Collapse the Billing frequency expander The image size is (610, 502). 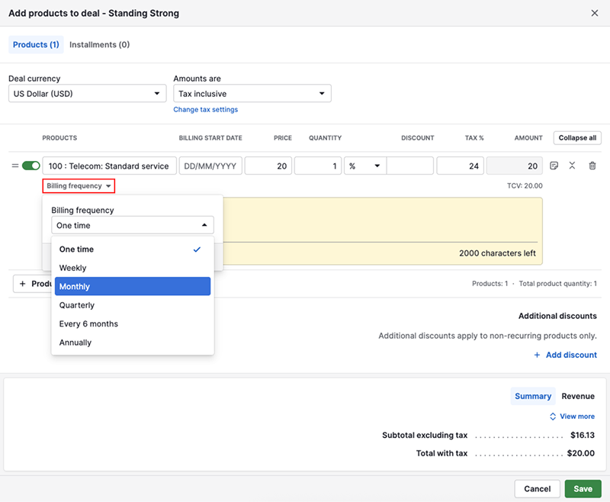[79, 186]
